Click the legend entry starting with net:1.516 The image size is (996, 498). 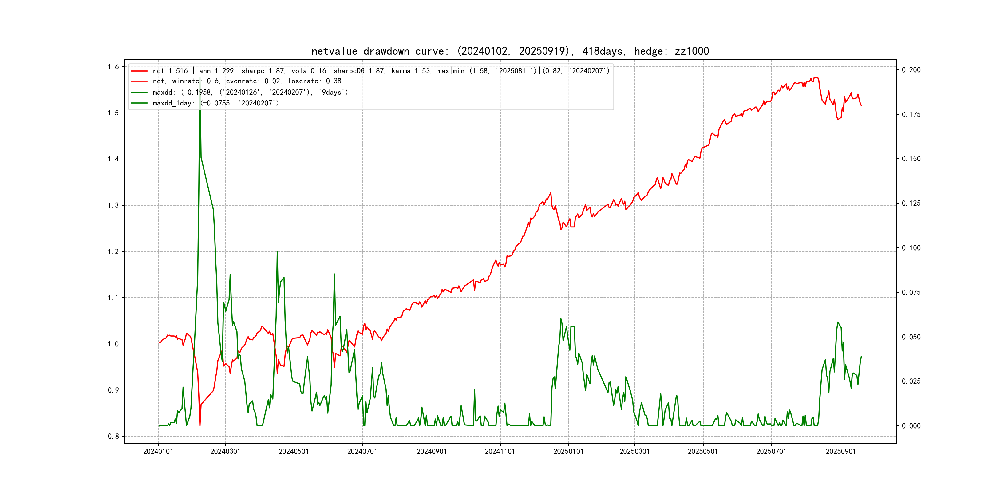click(381, 71)
